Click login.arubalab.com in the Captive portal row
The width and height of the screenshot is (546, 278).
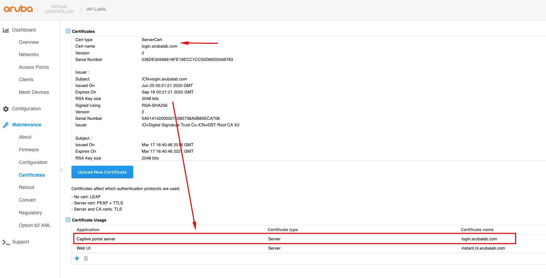point(479,239)
